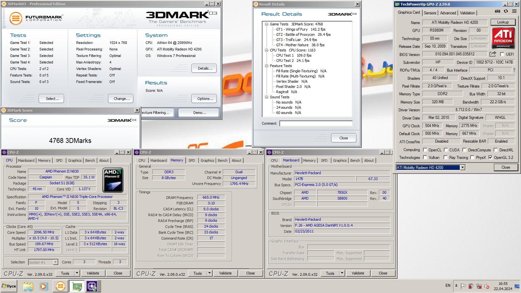Collapse the Sound Tests tree node
This screenshot has height=293, width=521.
[x=267, y=97]
